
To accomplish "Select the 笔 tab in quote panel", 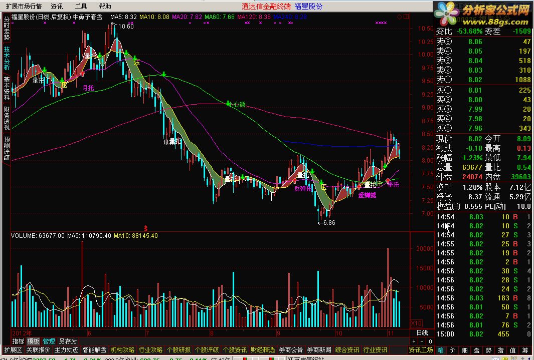I will (x=441, y=350).
